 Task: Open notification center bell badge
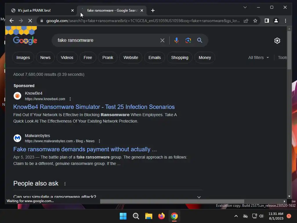pos(289,216)
